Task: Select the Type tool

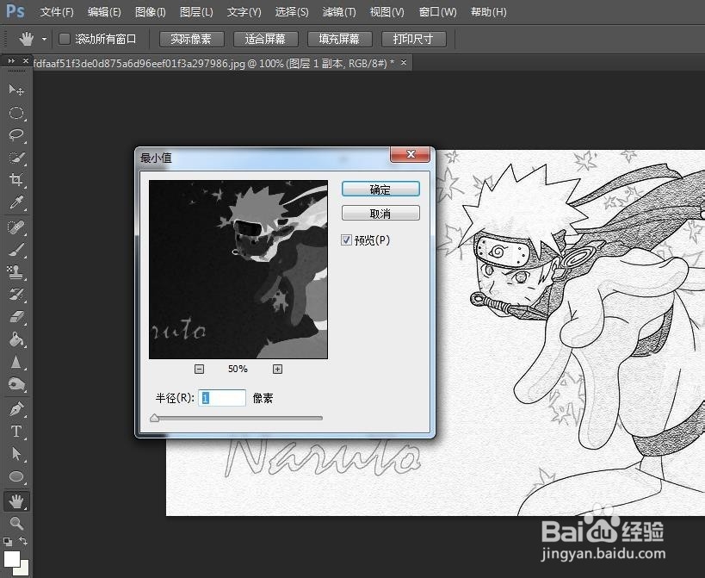Action: coord(16,432)
